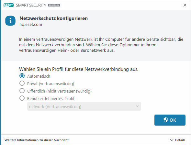
Task: Close the ESET dialog window
Action: (185, 5)
